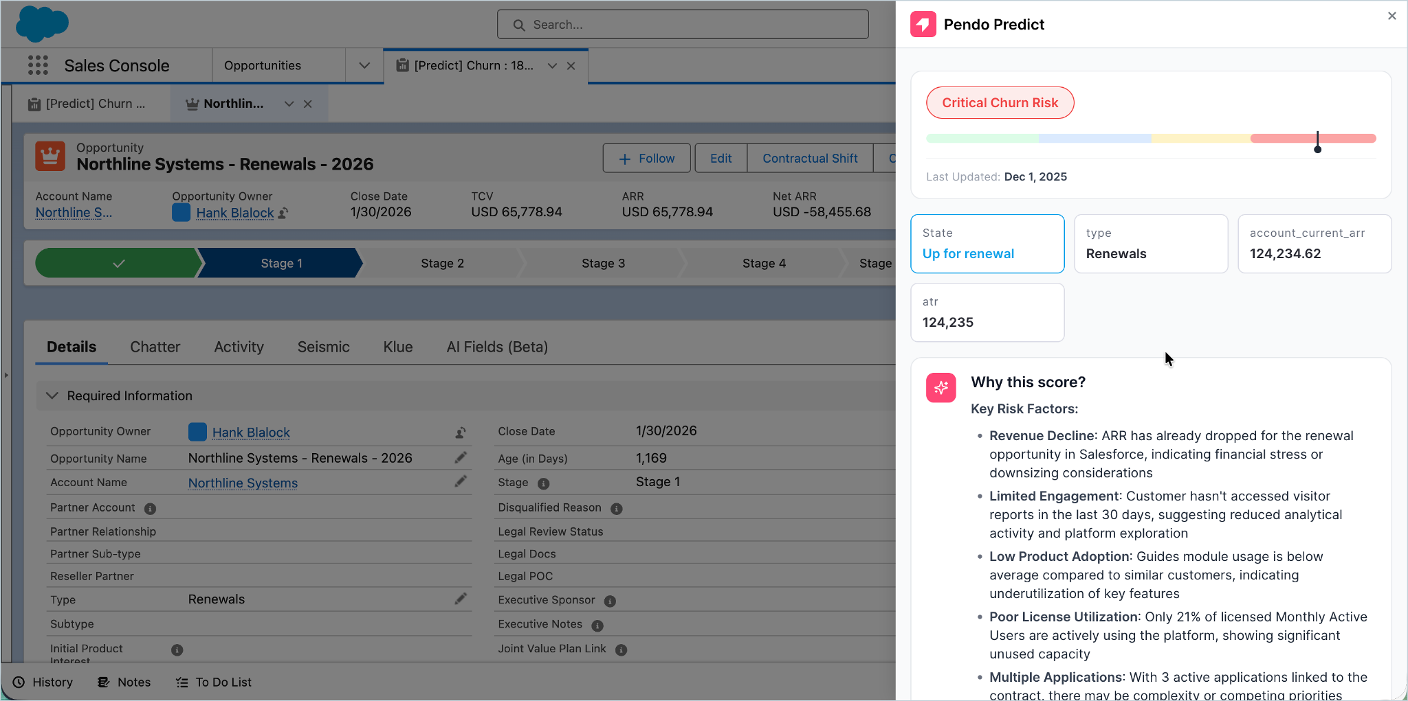The image size is (1408, 701).
Task: Open the [Predict] Churn tab dropdown chevron
Action: [552, 66]
